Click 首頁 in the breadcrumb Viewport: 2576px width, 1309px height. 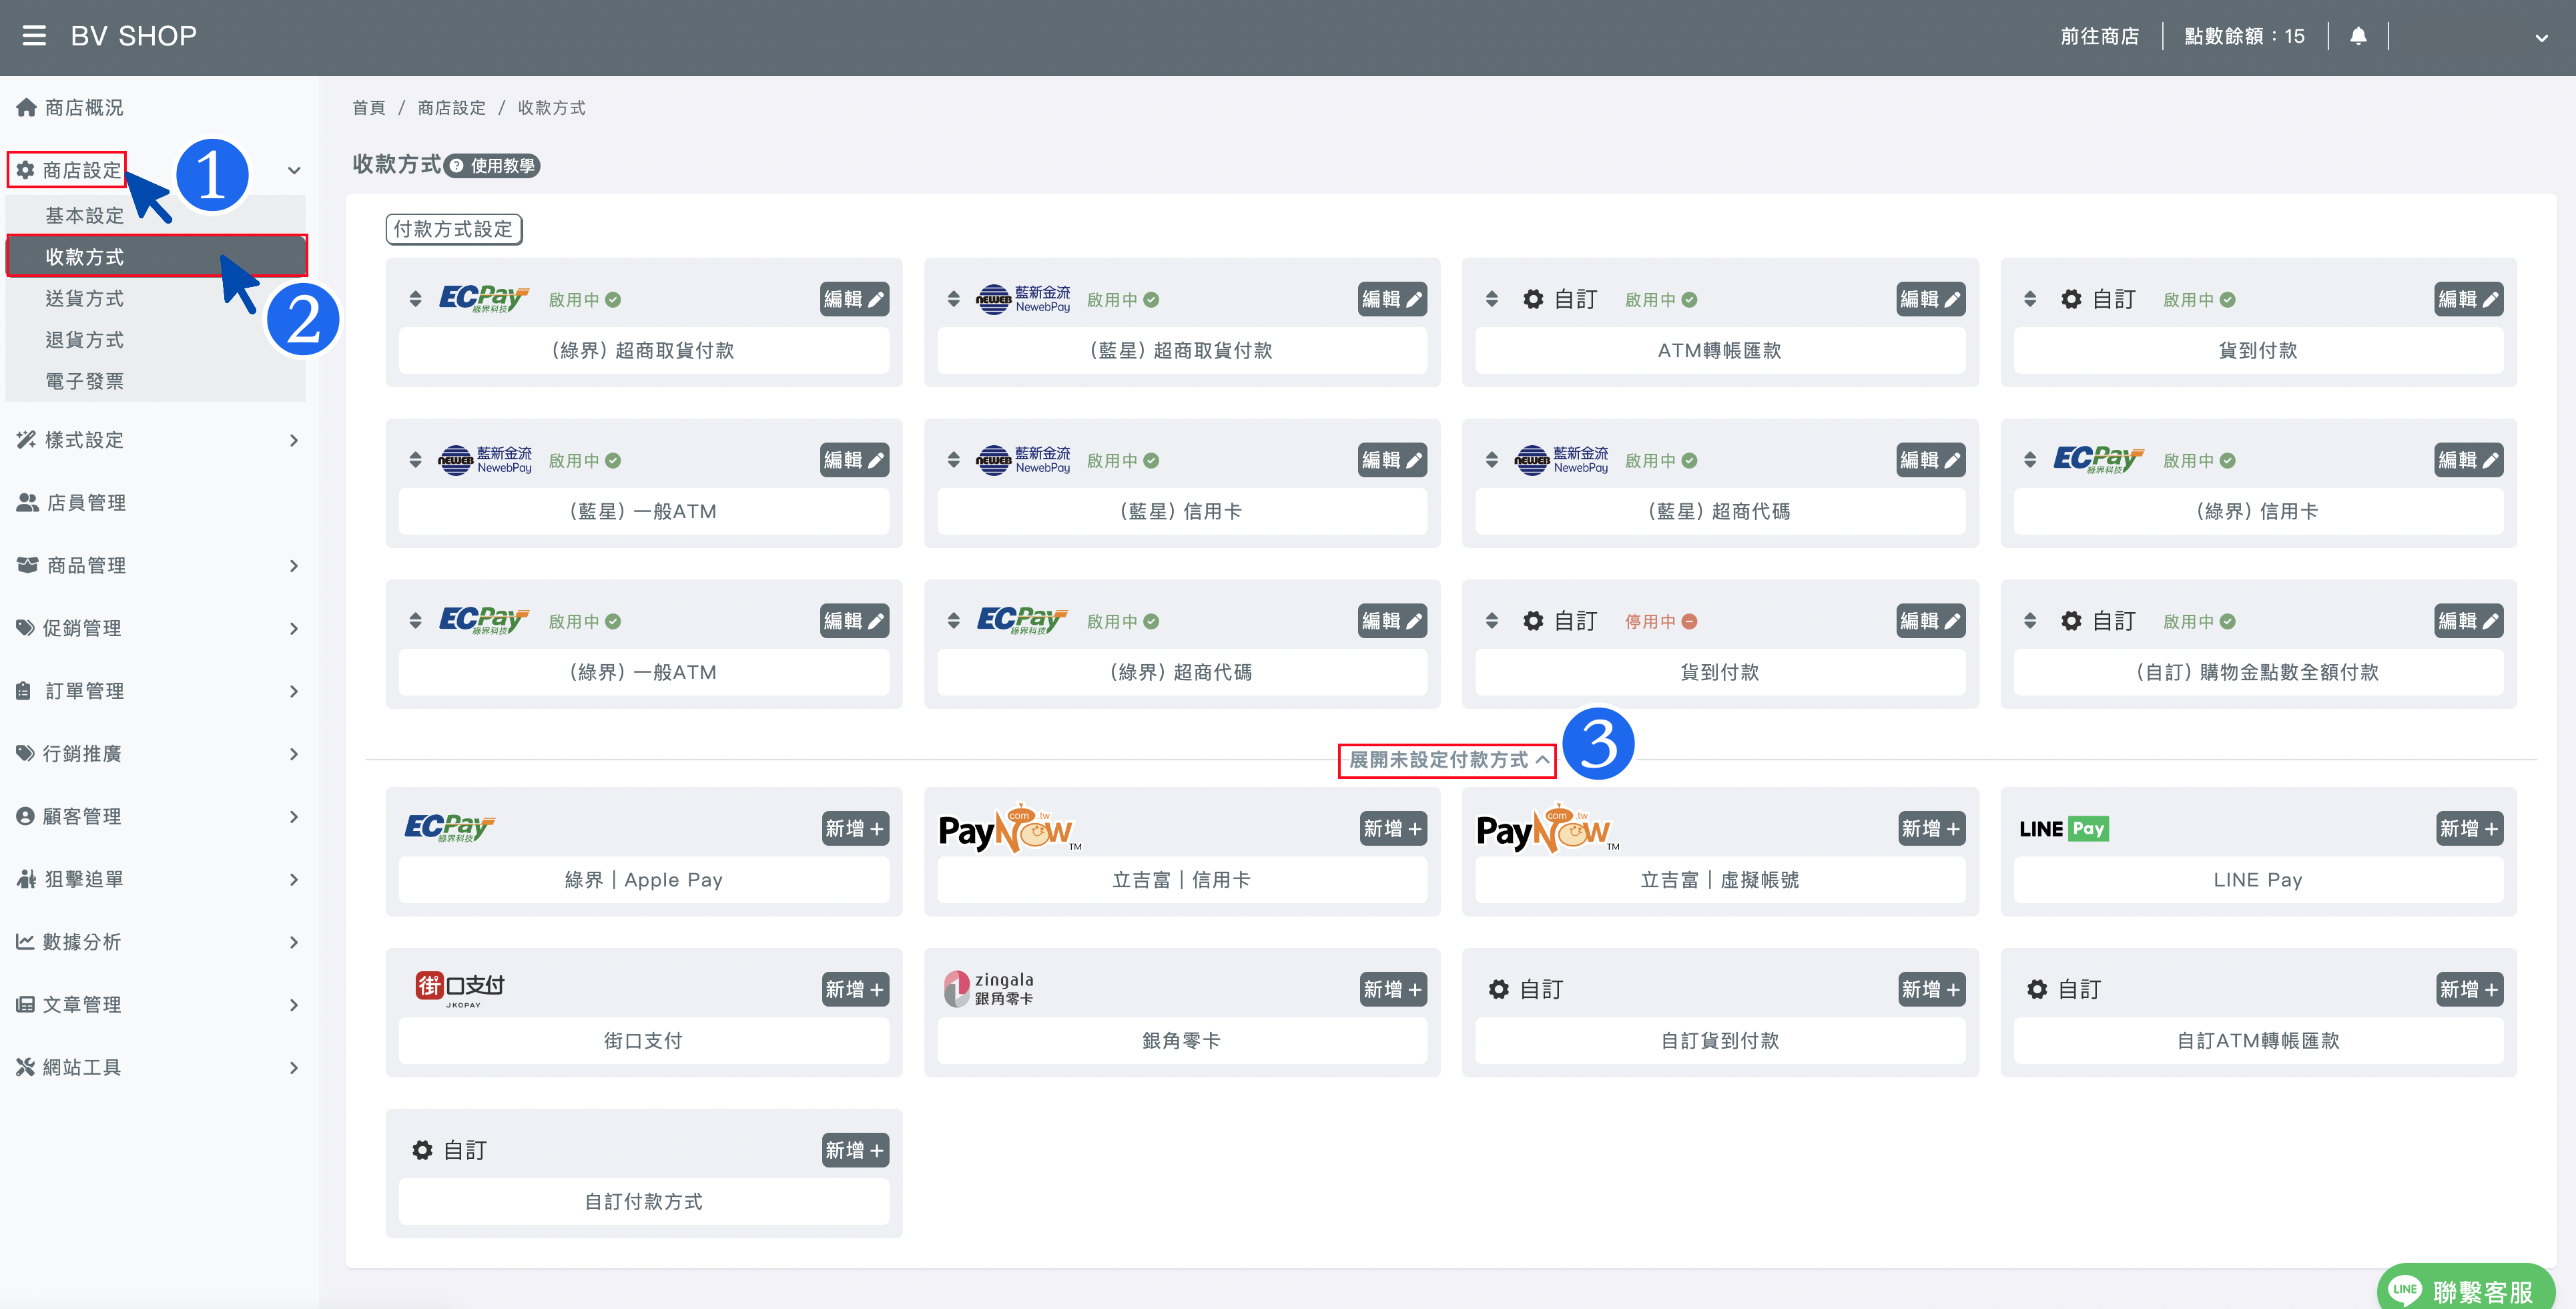pos(369,108)
